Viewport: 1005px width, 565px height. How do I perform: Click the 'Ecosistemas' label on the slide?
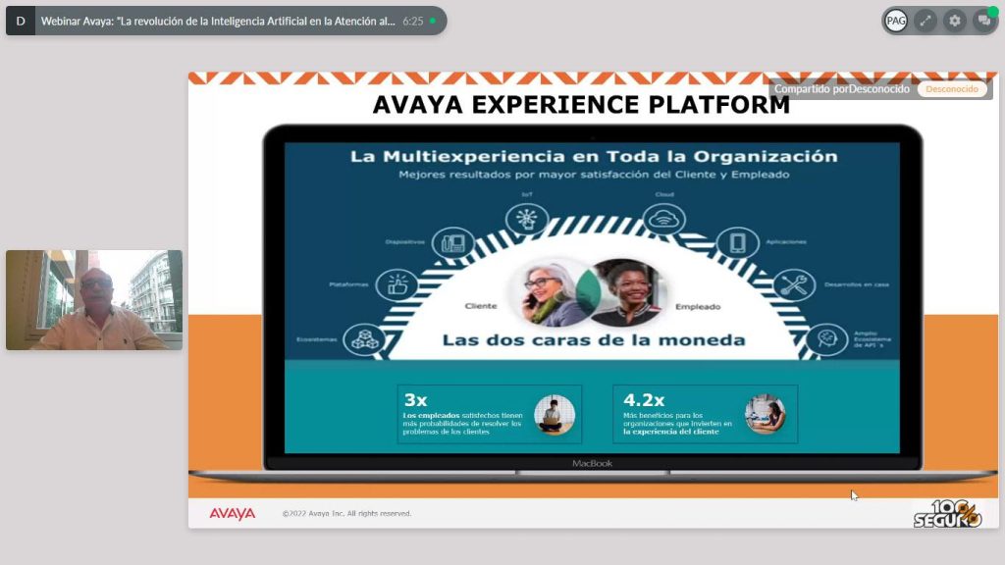[317, 339]
